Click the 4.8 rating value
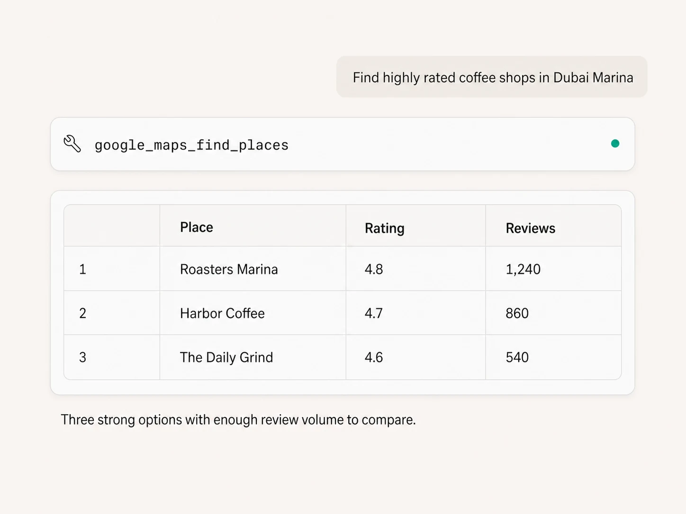The image size is (686, 514). tap(374, 269)
